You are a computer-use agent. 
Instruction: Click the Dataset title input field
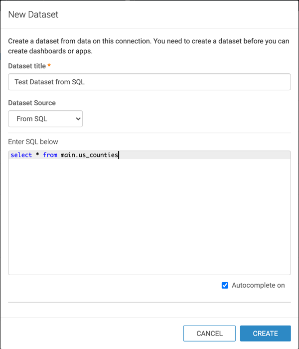149,82
